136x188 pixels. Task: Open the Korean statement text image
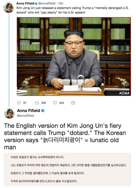point(67,169)
